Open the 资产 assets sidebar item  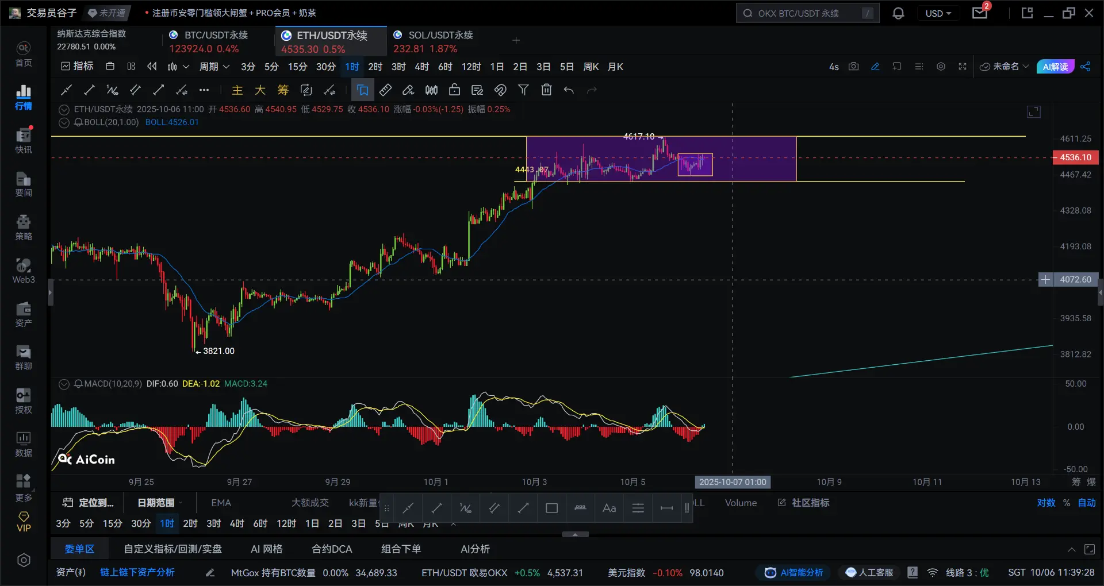coord(24,315)
